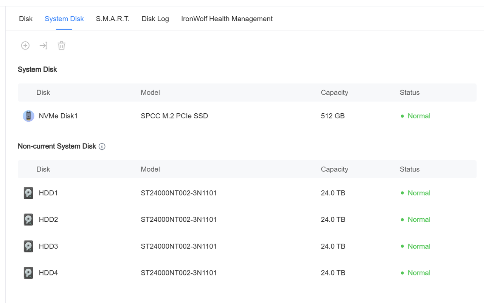Select the HDD3 disk name
The image size is (484, 303).
pyautogui.click(x=48, y=246)
